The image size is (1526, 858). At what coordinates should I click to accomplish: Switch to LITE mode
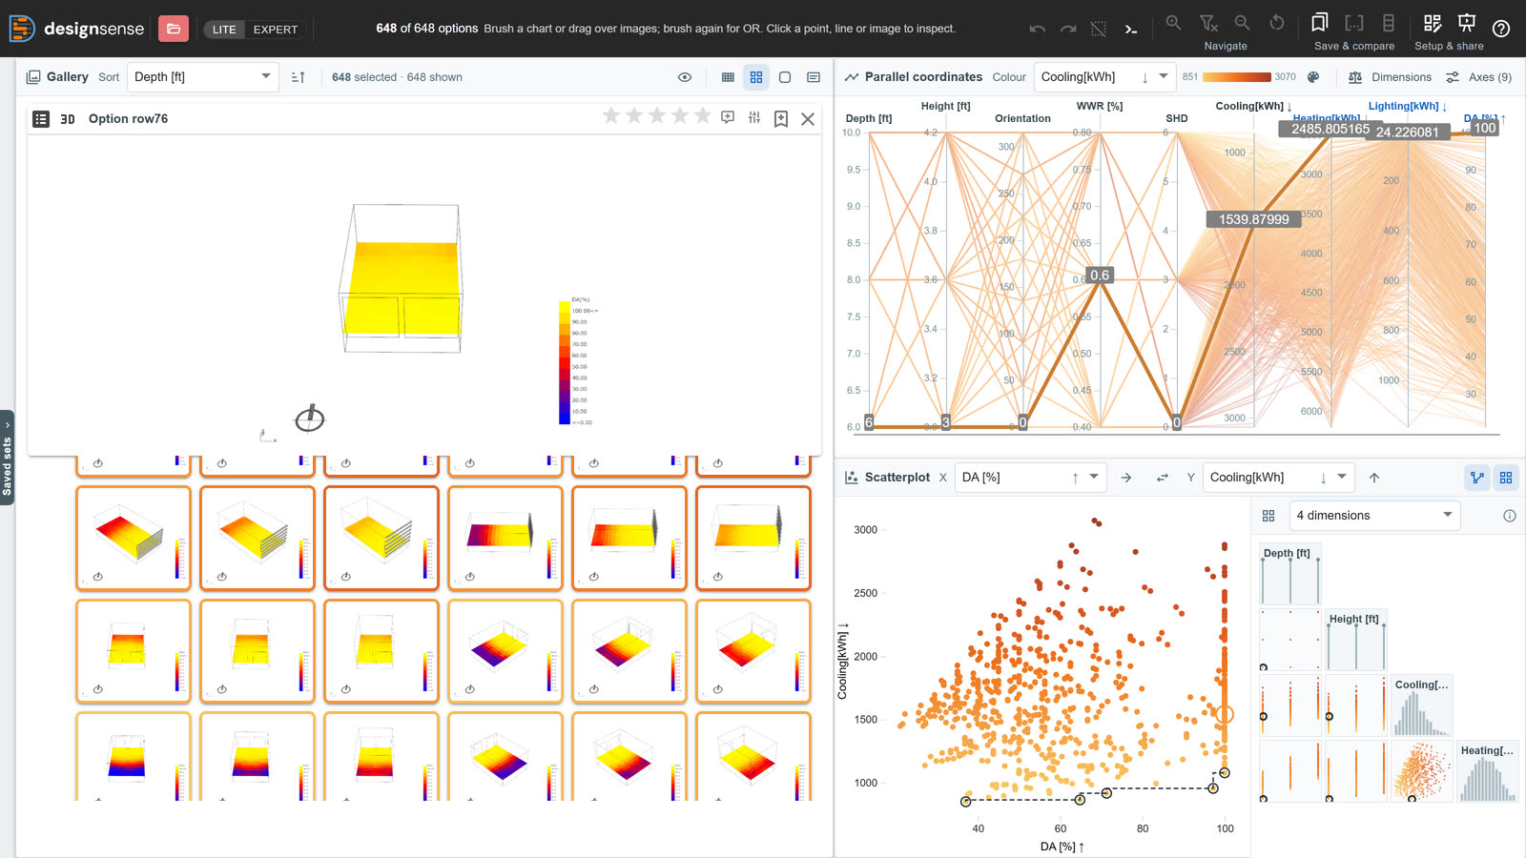point(224,30)
